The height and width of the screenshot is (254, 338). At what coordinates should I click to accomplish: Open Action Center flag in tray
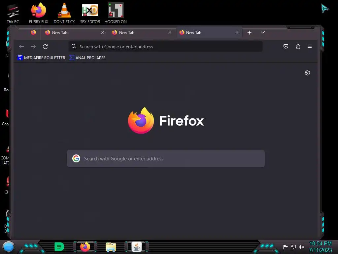tap(285, 247)
